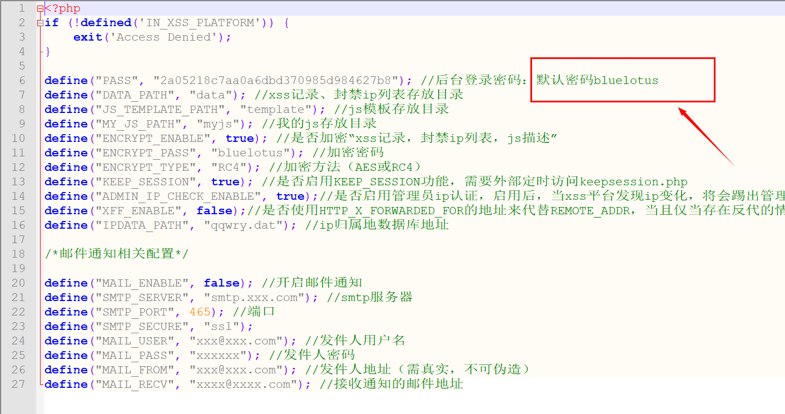This screenshot has height=414, width=785.
Task: Select line number 27 in the margin
Action: 18,384
